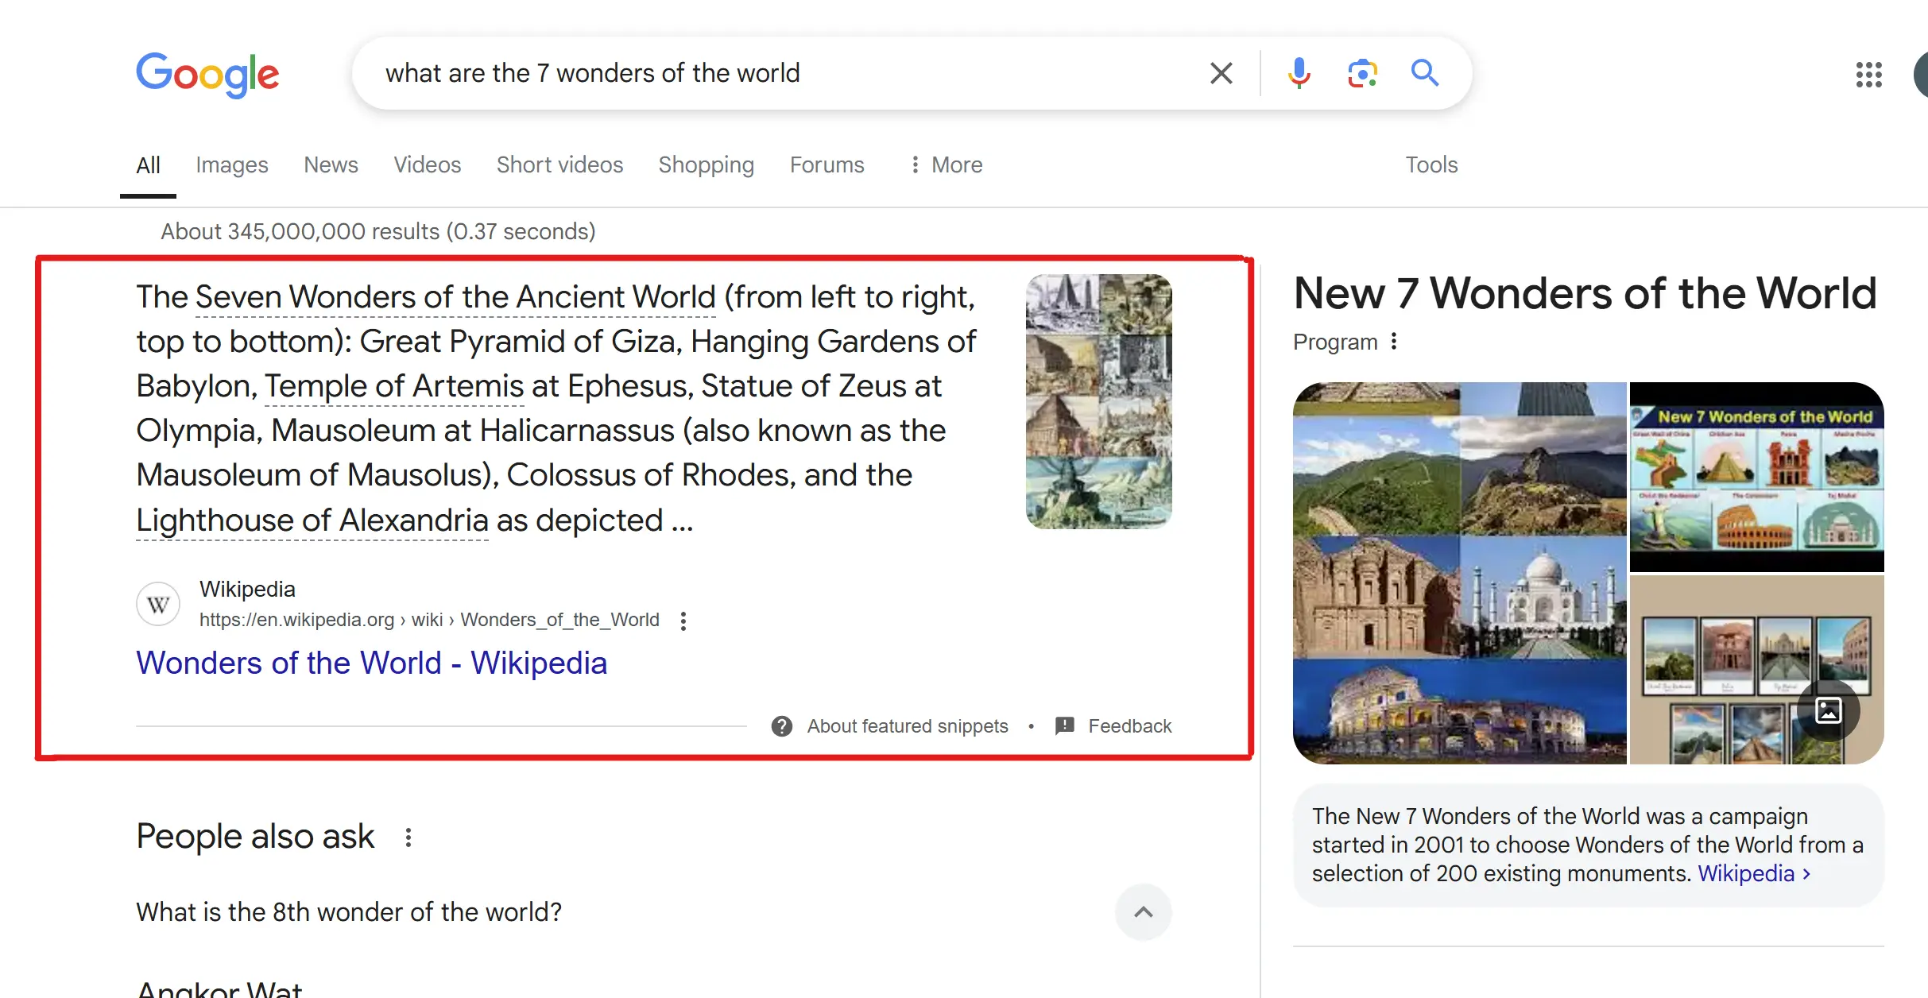This screenshot has height=998, width=1928.
Task: Submit search with magnifying glass icon
Action: (1424, 73)
